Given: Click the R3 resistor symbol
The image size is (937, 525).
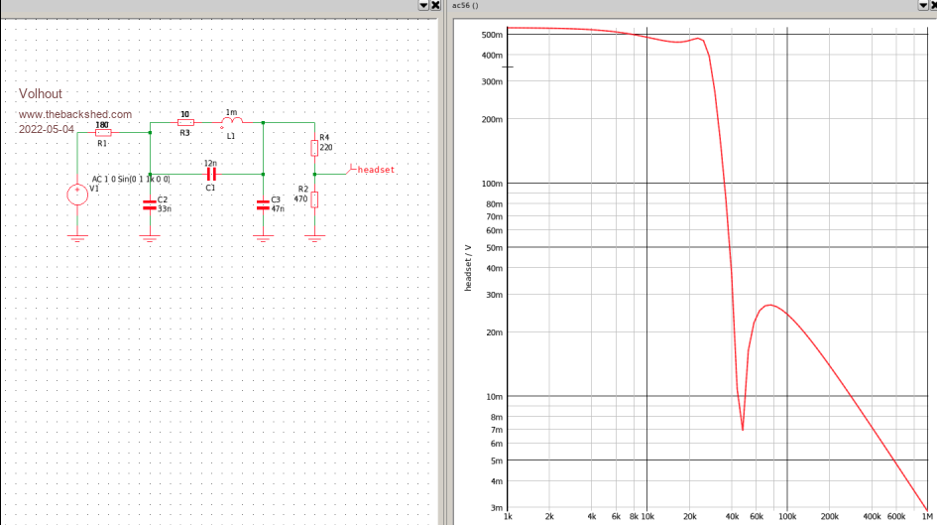Looking at the screenshot, I should (x=185, y=122).
